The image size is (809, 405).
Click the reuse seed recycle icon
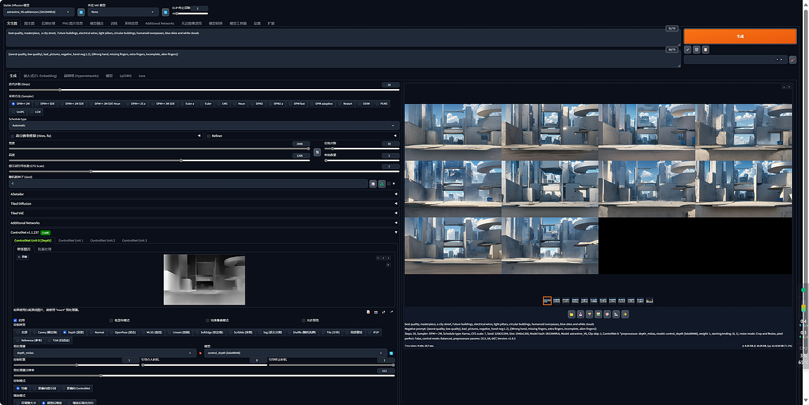tap(382, 183)
